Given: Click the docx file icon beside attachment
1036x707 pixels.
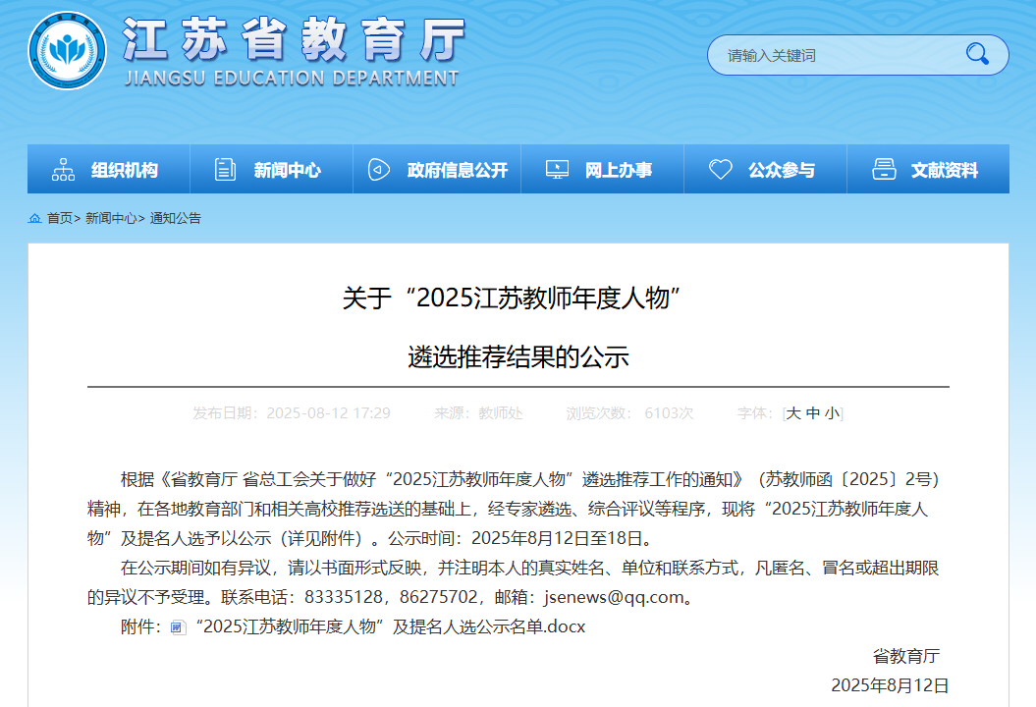Looking at the screenshot, I should [178, 627].
